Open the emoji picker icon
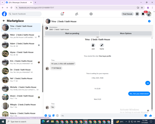This screenshot has height=124, width=155. click(146, 116)
